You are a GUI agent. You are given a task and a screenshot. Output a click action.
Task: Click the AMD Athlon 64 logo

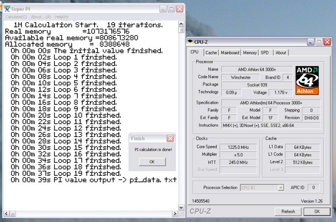307,80
